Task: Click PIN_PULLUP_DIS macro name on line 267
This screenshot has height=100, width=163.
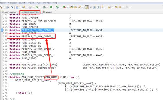Action: 32,65
